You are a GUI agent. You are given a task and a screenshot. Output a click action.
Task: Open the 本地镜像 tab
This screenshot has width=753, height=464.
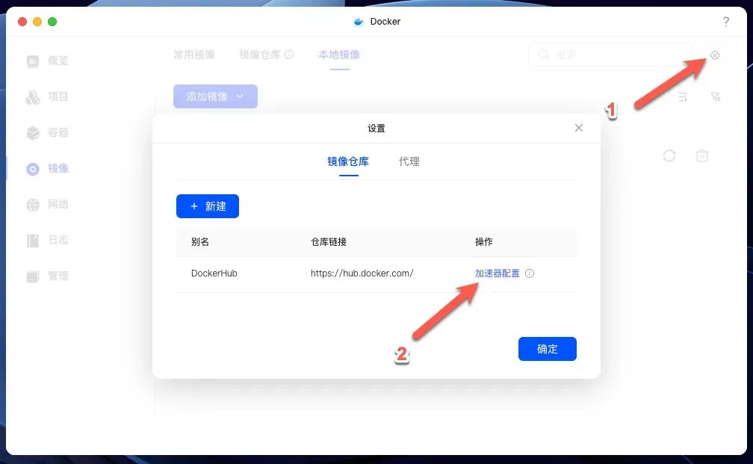coord(340,54)
